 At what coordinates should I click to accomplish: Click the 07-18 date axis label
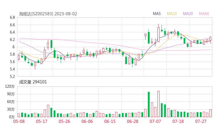[x=178, y=121]
